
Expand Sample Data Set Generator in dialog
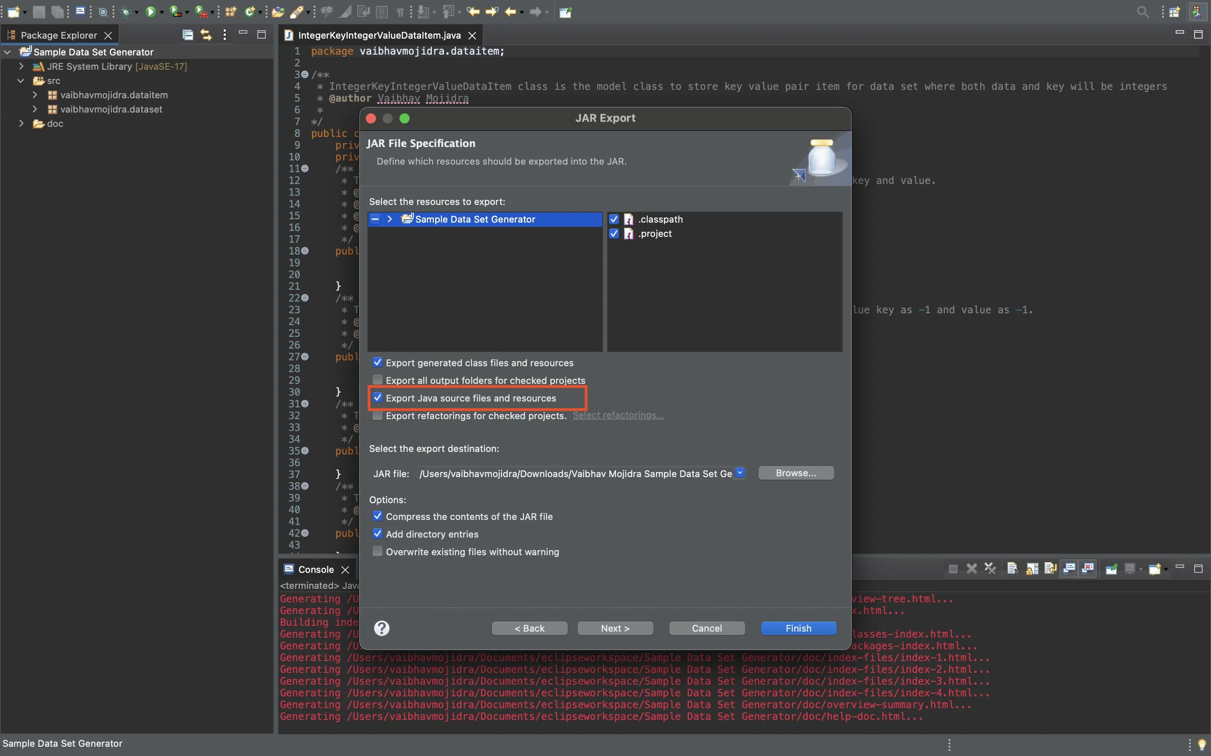(389, 219)
